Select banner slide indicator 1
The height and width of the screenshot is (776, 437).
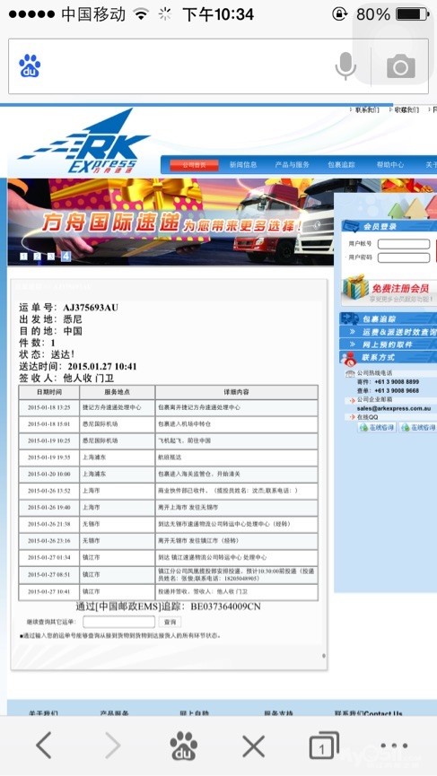pos(22,256)
